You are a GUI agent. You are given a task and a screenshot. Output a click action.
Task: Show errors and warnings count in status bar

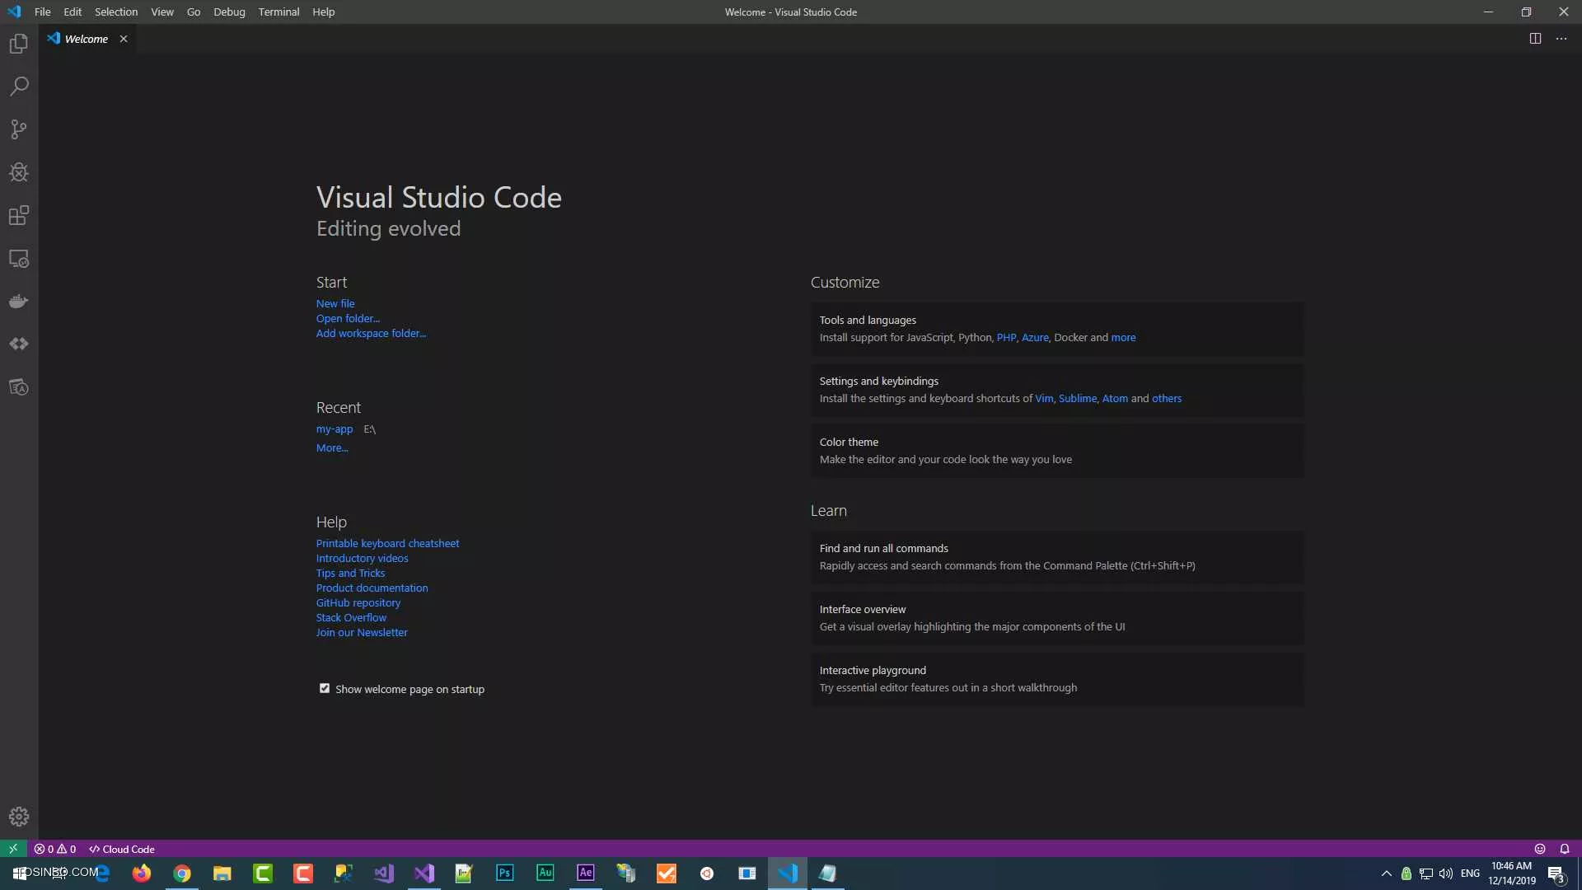click(55, 849)
